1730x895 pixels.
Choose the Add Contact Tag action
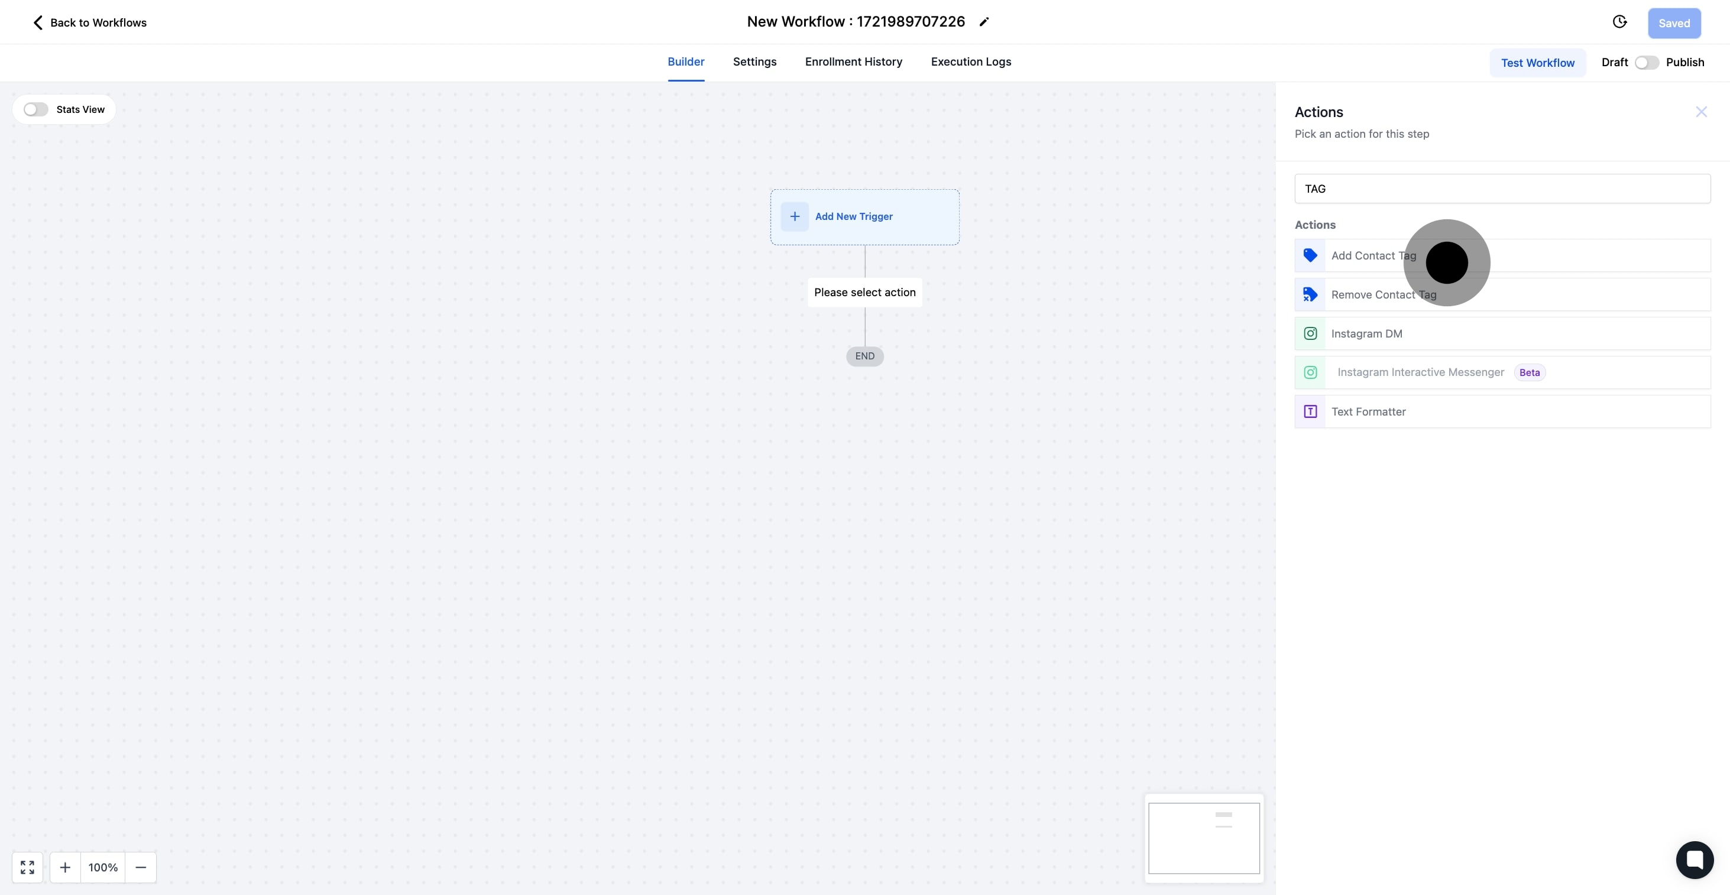pyautogui.click(x=1502, y=256)
